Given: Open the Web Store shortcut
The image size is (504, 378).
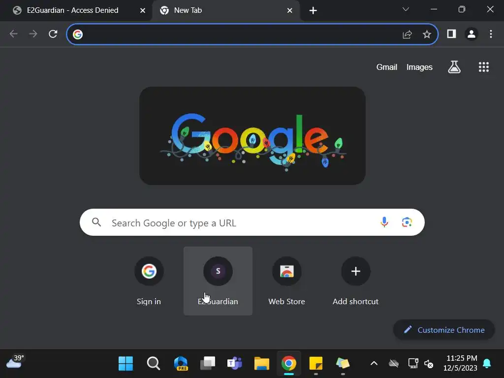Looking at the screenshot, I should 287,281.
